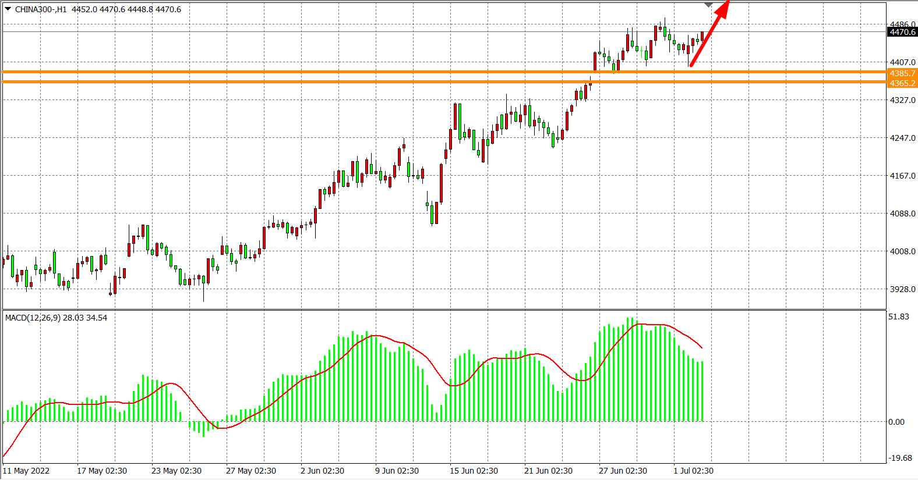Image resolution: width=918 pixels, height=480 pixels.
Task: Click the 15 Jun 02:30 time label
Action: tap(474, 471)
